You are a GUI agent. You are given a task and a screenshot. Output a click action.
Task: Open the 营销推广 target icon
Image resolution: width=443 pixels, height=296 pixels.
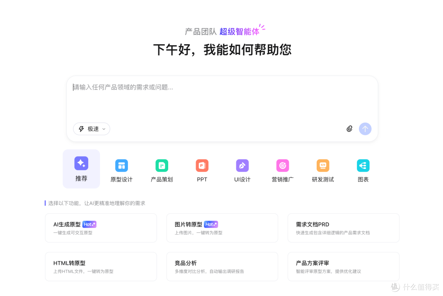point(283,166)
